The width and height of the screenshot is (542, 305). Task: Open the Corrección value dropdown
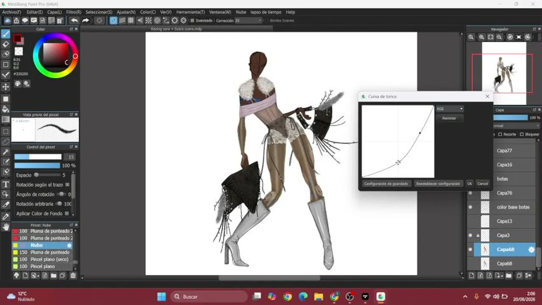tap(248, 20)
